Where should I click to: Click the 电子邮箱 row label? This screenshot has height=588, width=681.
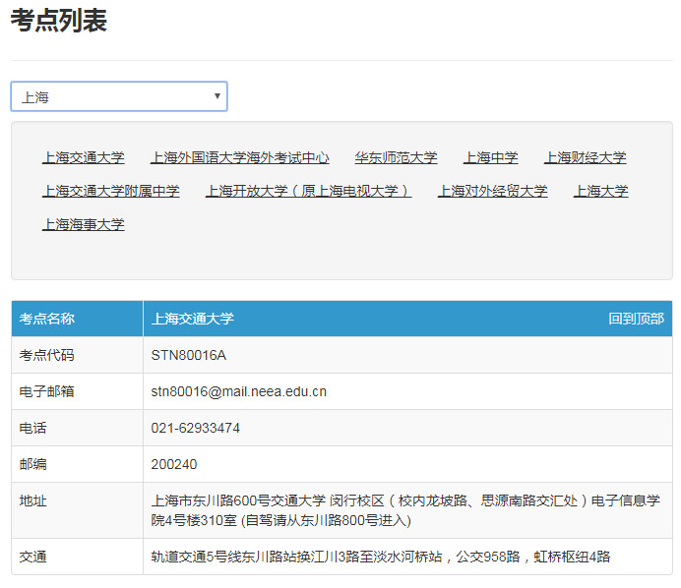tap(47, 391)
